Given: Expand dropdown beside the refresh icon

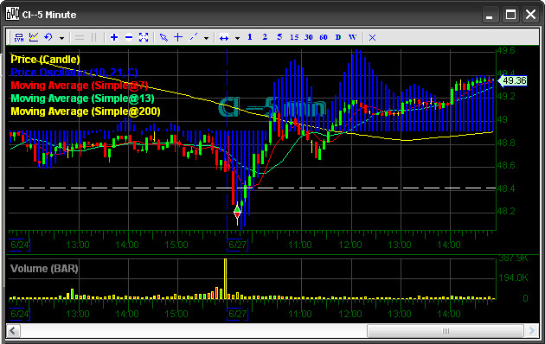Looking at the screenshot, I should coord(62,38).
